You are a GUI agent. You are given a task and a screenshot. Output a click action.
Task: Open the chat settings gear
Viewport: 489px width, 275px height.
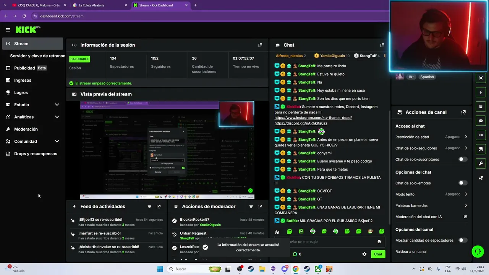point(364,254)
